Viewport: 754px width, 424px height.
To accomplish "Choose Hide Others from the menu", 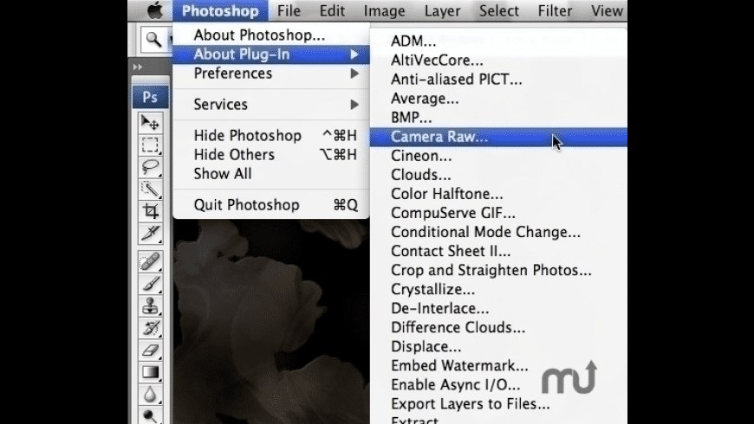I will [234, 154].
